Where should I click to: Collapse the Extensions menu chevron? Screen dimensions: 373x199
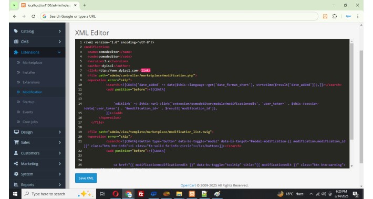(x=59, y=52)
